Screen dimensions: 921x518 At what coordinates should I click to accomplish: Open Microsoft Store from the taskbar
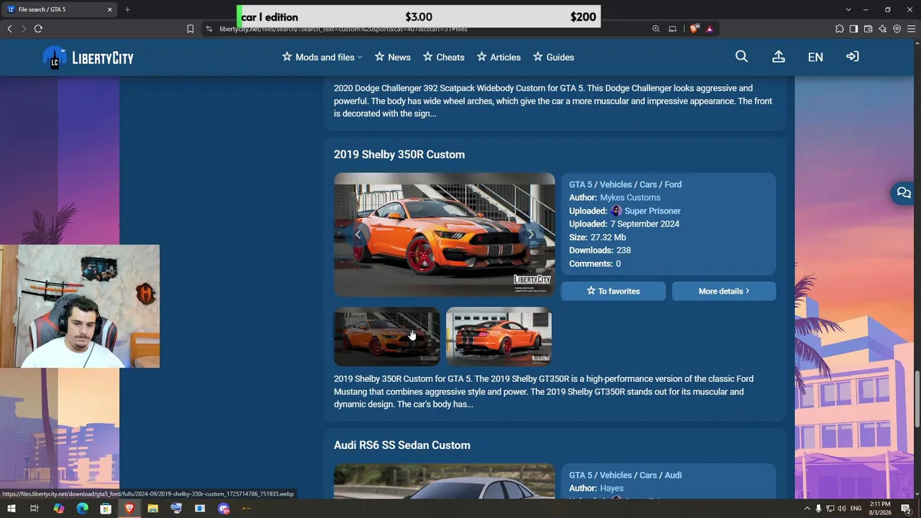[106, 509]
